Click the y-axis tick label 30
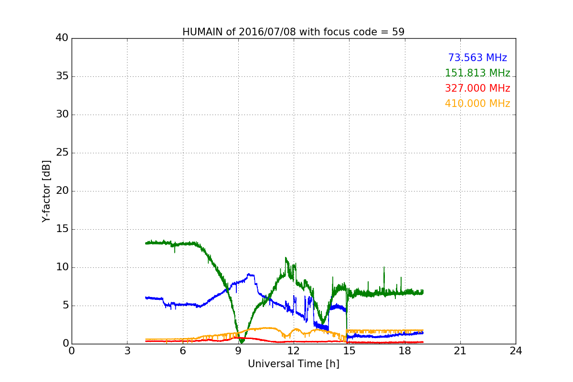 [x=62, y=115]
